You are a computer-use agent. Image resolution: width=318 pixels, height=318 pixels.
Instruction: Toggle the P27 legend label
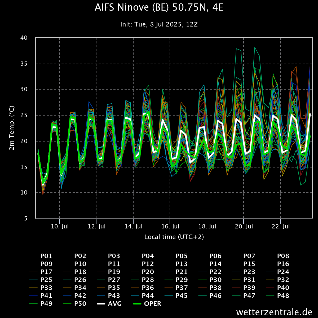109,280
